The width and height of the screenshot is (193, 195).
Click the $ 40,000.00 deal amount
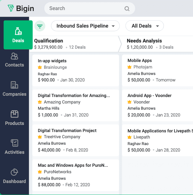(49, 150)
